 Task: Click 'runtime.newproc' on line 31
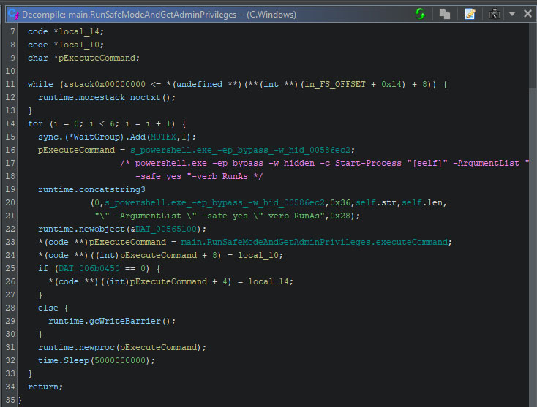76,348
